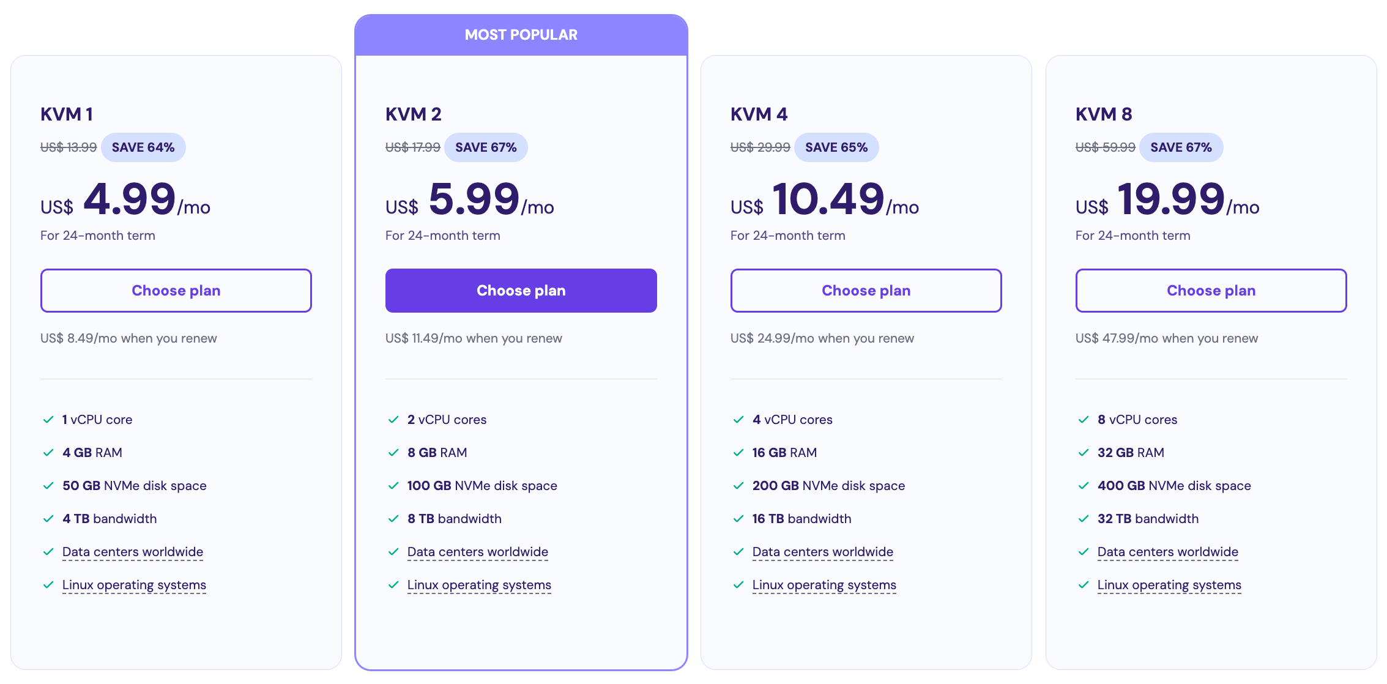Click the MOST POPULAR banner
The width and height of the screenshot is (1387, 684).
(521, 34)
